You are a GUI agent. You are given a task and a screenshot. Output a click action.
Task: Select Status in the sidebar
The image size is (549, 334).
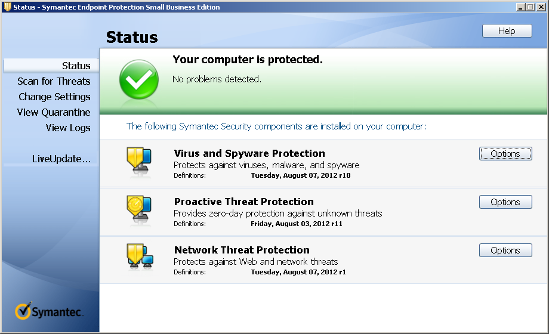click(76, 66)
